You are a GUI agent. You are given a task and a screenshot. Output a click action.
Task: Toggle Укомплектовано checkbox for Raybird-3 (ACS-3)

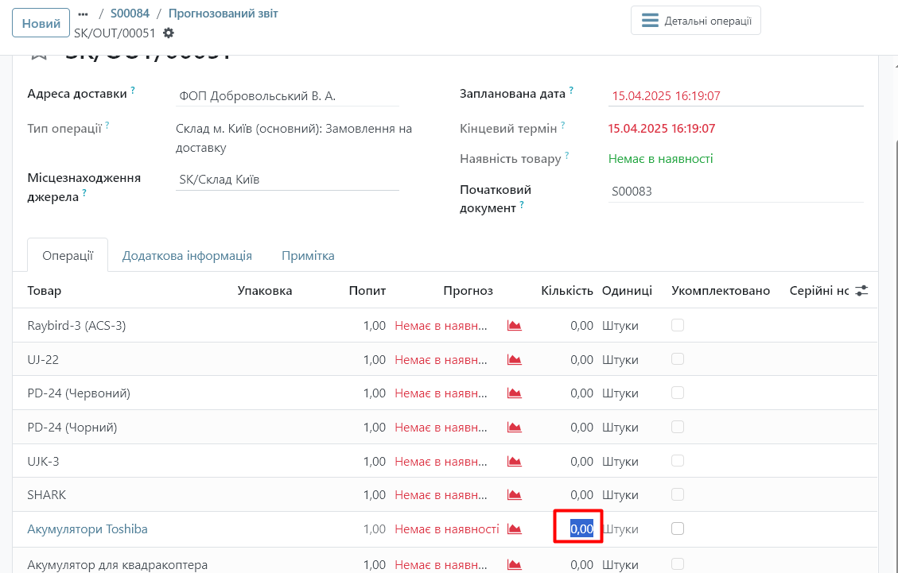tap(678, 325)
